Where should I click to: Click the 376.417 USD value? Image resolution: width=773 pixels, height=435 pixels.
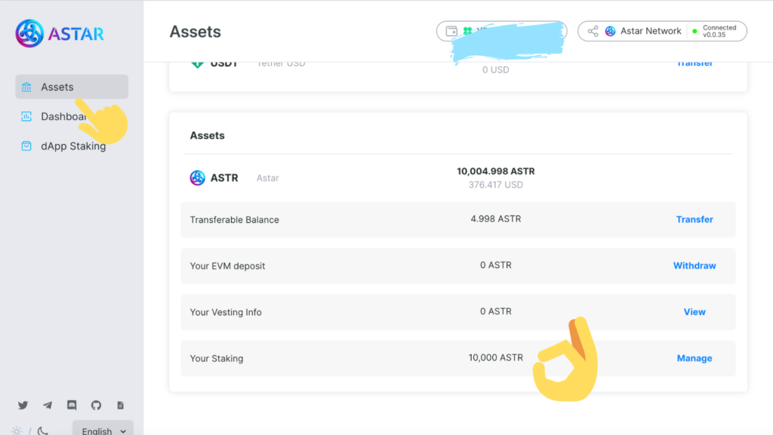tap(495, 185)
